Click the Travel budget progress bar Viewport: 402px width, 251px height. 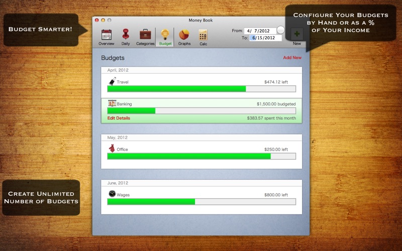coord(202,89)
